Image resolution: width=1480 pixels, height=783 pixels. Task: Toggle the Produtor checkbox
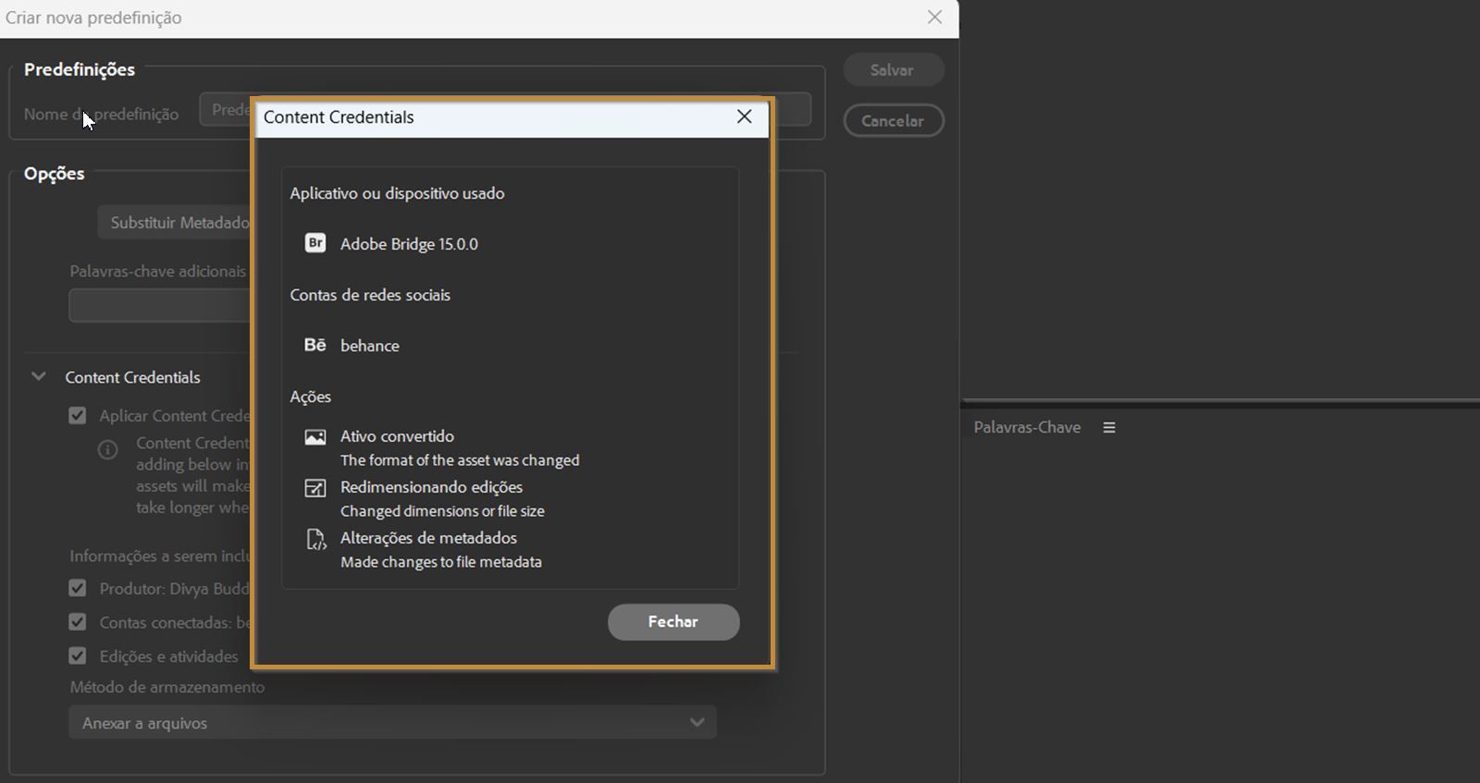[x=78, y=589]
